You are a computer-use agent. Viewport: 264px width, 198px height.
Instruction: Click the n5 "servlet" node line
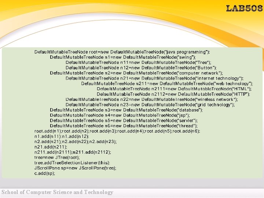[124, 121]
